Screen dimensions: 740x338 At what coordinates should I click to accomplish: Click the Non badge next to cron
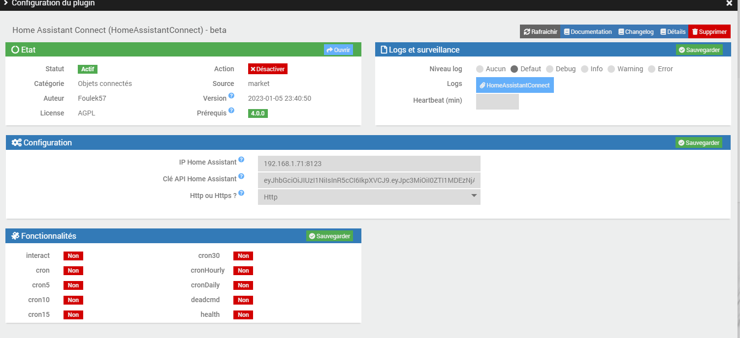tap(73, 270)
